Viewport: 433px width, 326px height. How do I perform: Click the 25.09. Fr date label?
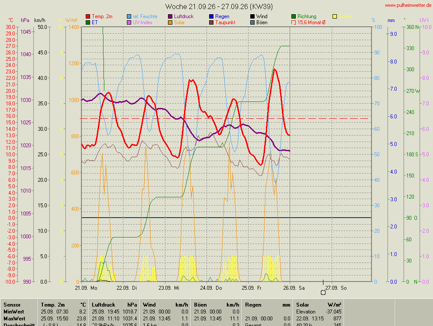[x=252, y=288]
